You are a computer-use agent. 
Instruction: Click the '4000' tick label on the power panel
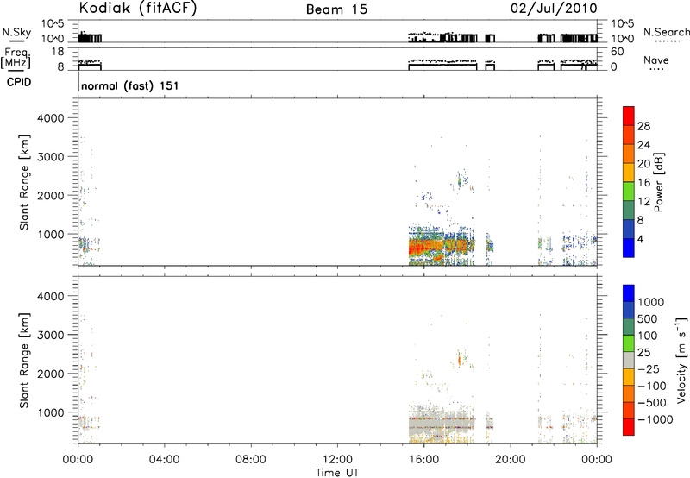[51, 118]
